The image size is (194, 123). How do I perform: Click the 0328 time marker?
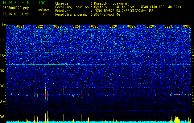(150, 26)
